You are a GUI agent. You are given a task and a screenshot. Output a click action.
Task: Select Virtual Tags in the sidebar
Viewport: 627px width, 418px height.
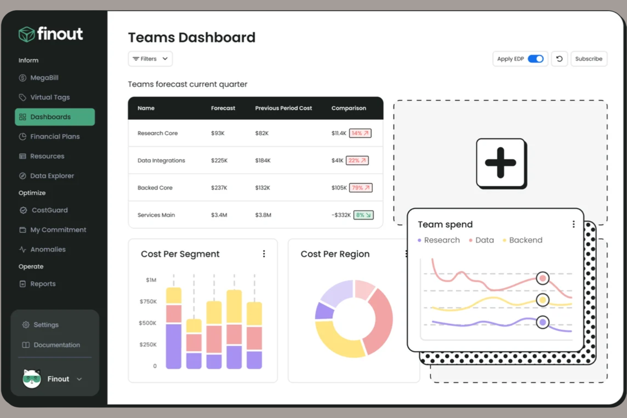tap(50, 97)
